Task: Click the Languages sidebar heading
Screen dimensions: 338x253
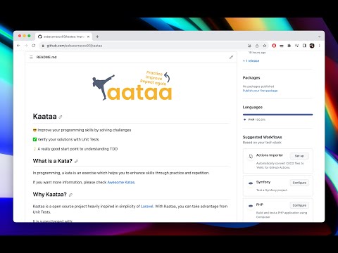Action: (x=253, y=108)
